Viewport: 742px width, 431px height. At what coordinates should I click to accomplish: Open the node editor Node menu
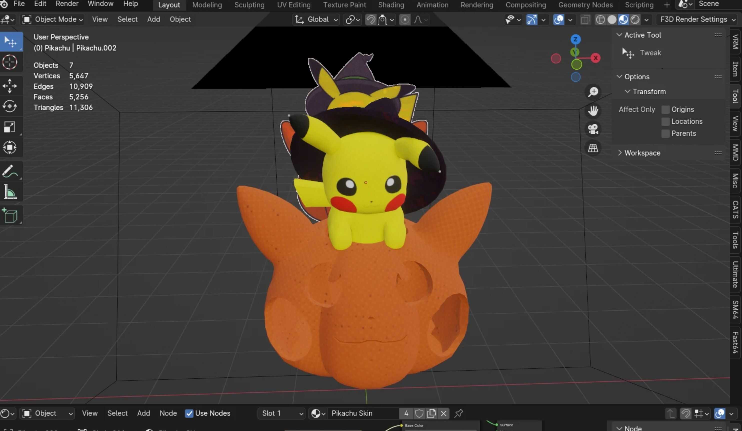[x=168, y=413]
